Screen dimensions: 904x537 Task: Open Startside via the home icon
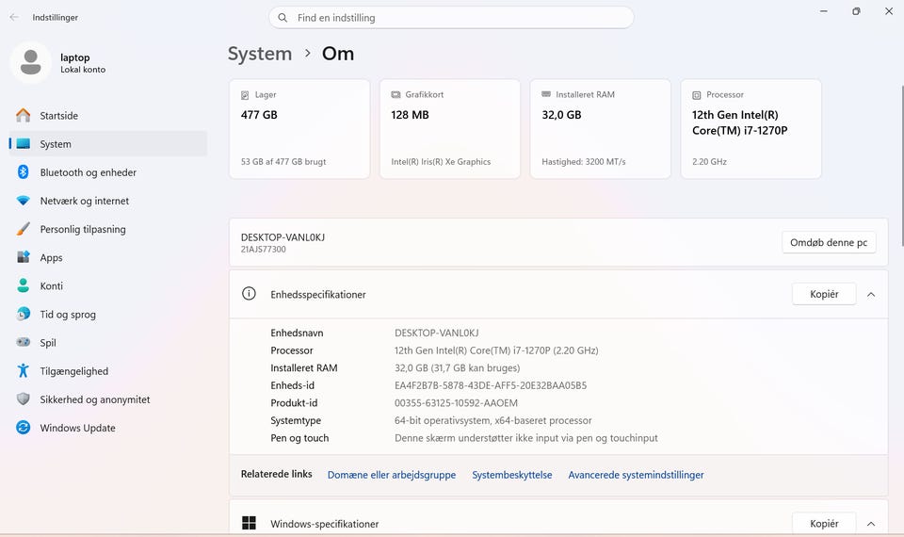pyautogui.click(x=24, y=116)
